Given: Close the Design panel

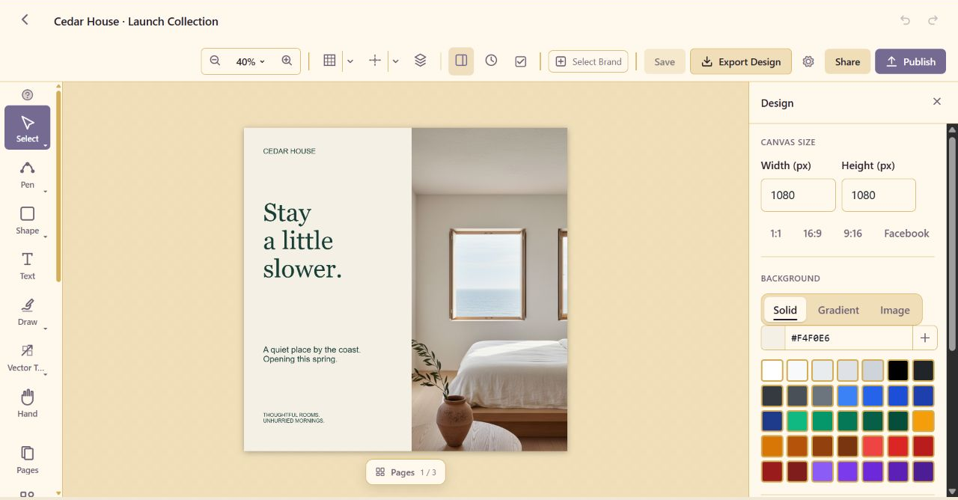Looking at the screenshot, I should point(936,102).
